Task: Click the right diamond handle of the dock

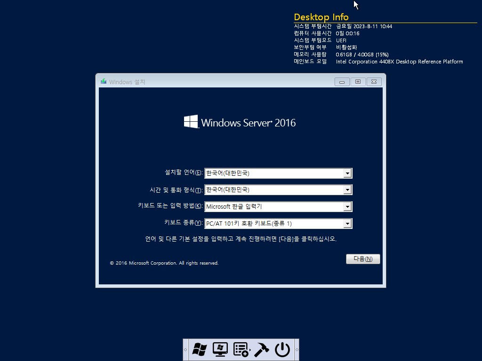Action: 297,350
